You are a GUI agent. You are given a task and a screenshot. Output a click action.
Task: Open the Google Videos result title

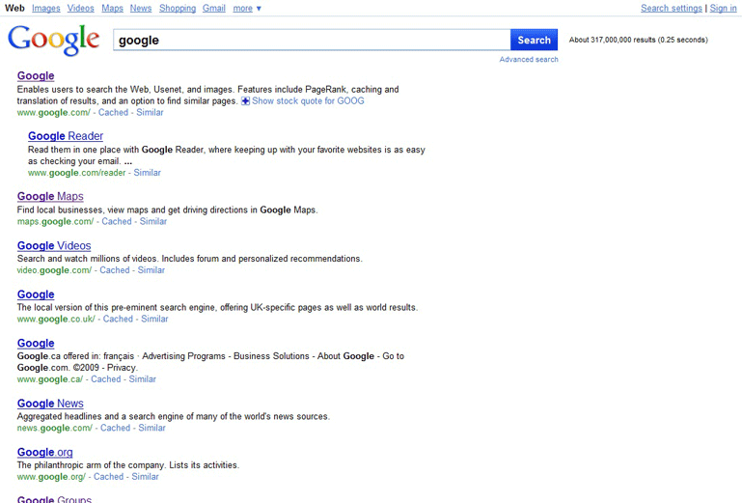(54, 245)
